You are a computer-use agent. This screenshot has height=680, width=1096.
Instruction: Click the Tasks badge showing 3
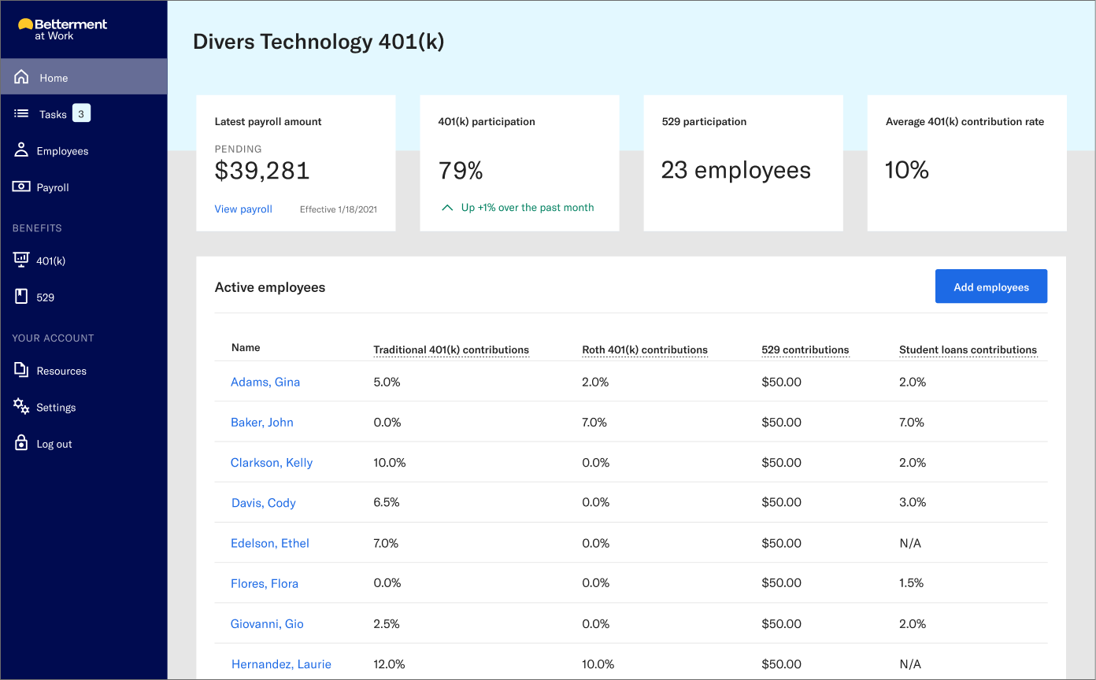coord(81,113)
